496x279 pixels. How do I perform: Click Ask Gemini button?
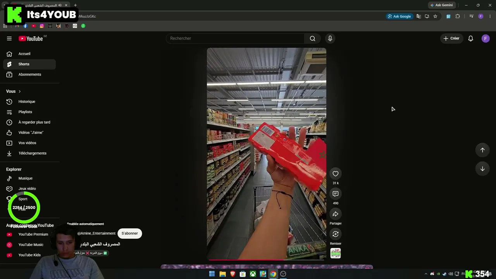[x=441, y=5]
